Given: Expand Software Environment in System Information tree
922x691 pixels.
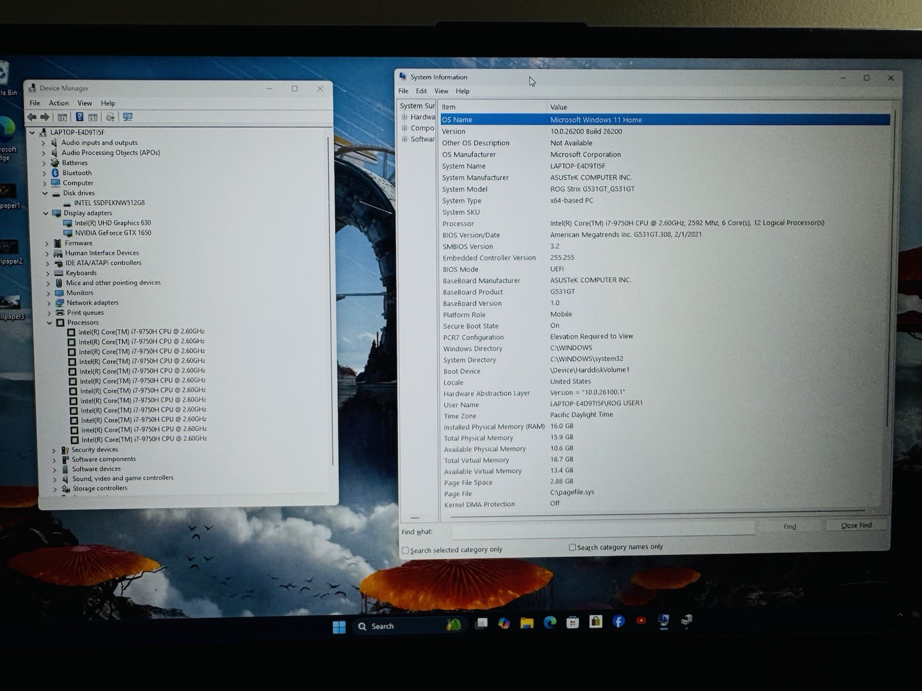Looking at the screenshot, I should click(405, 139).
